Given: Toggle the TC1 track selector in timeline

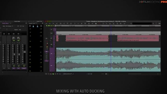Looking at the screenshot, I should (51, 33).
